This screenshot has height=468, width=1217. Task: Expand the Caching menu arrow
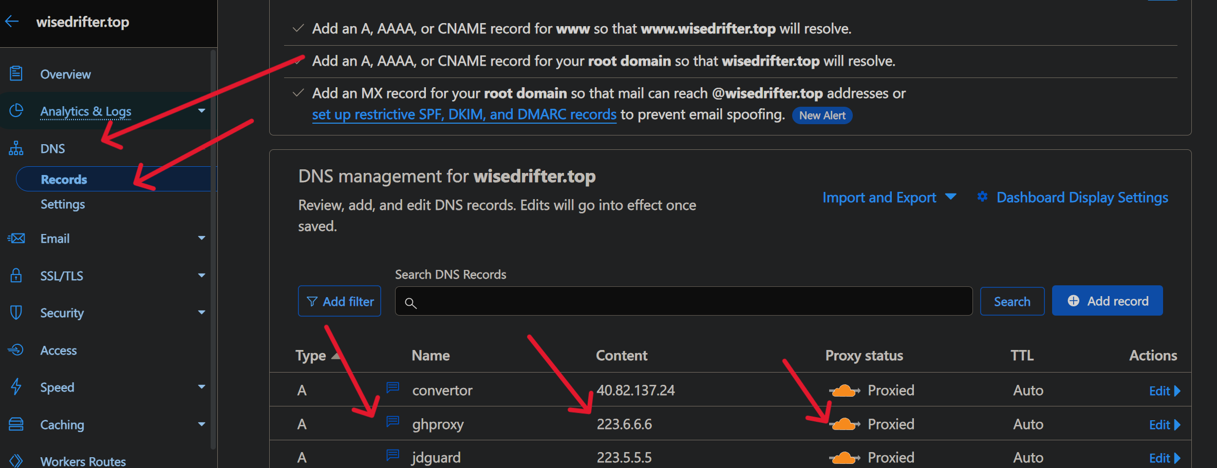[x=201, y=424]
